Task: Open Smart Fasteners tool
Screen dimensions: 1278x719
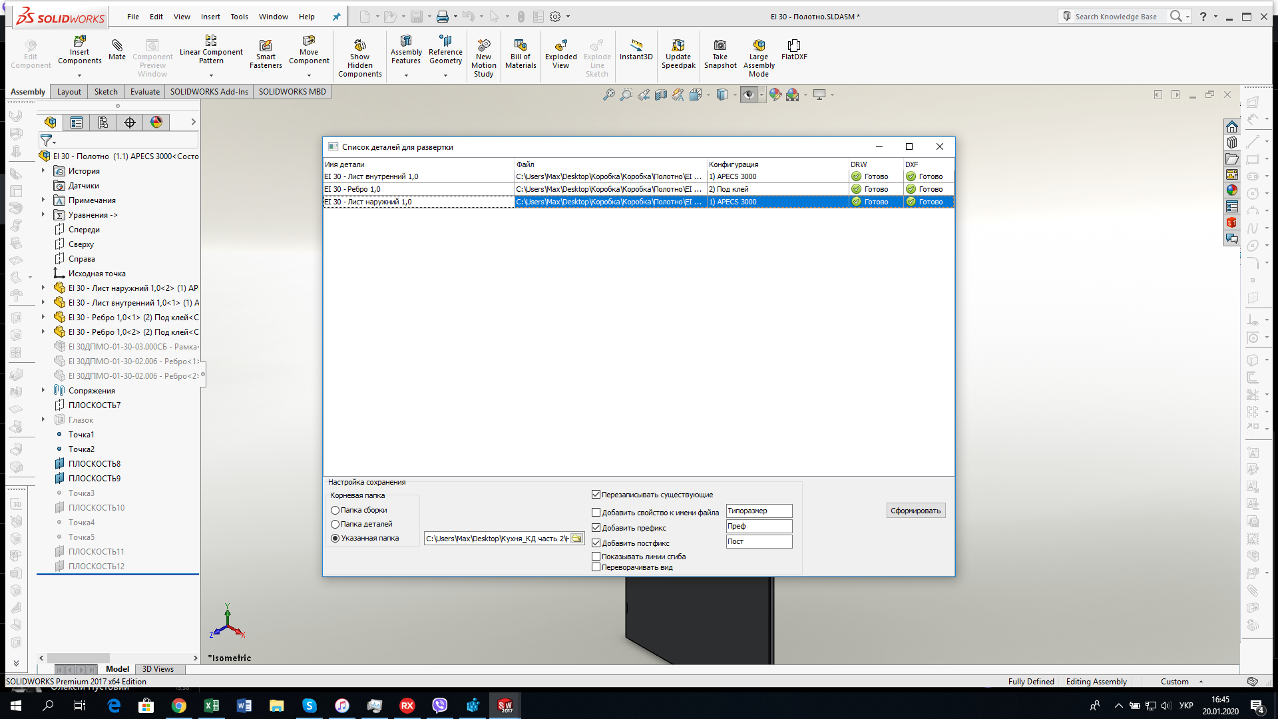Action: click(266, 54)
